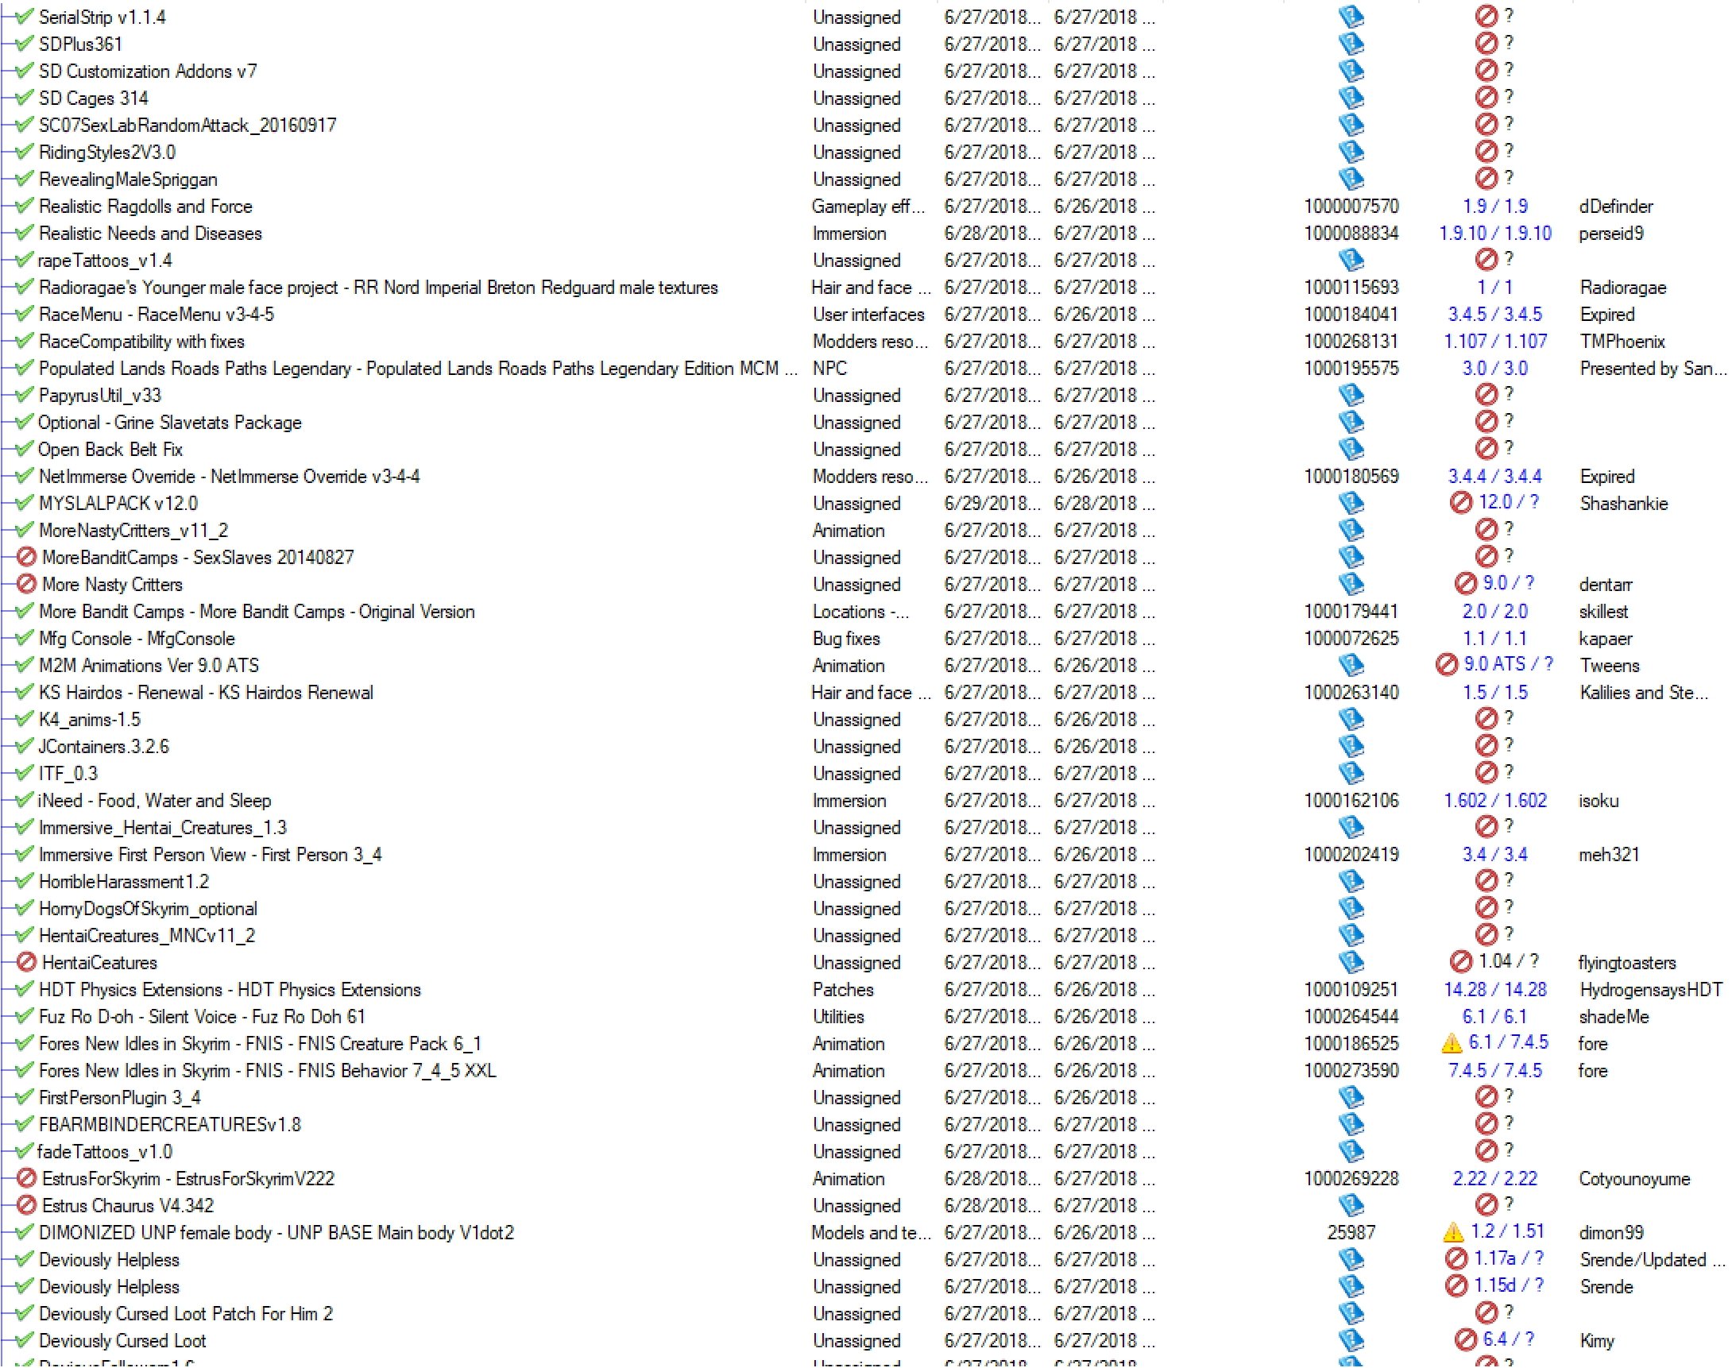
Task: Disable the Realistic Ragdolls and Force mod checkmark
Action: click(25, 206)
